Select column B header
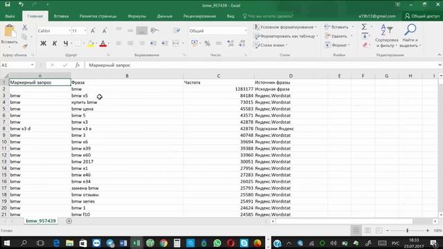This screenshot has width=443, height=249. [x=127, y=75]
